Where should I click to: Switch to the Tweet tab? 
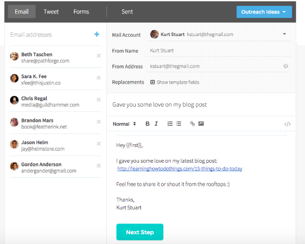(51, 12)
